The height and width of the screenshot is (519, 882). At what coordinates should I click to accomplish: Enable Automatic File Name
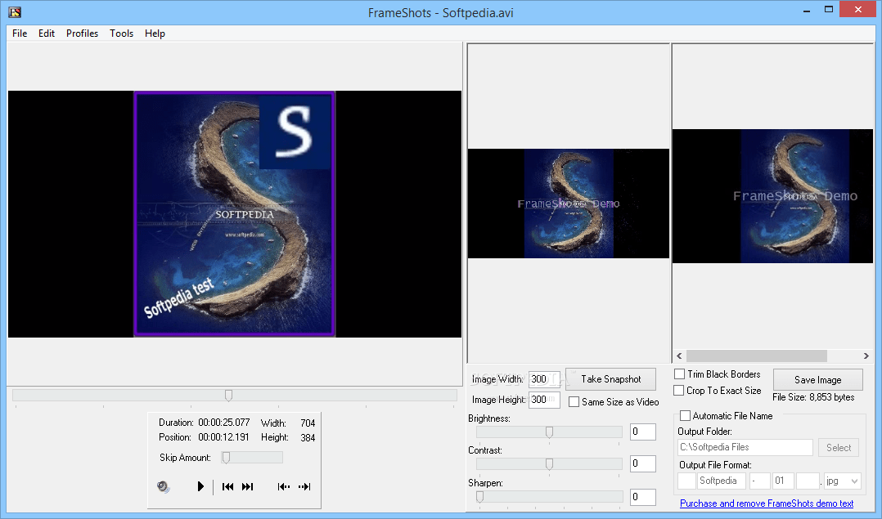pyautogui.click(x=685, y=416)
